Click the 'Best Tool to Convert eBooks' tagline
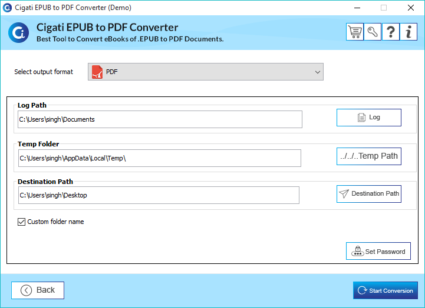The height and width of the screenshot is (308, 425). [130, 39]
